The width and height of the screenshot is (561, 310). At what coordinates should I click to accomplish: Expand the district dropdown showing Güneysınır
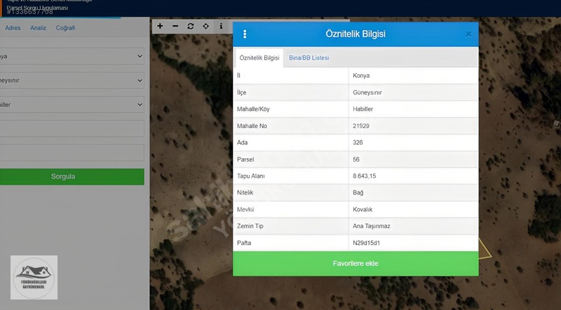pyautogui.click(x=72, y=80)
